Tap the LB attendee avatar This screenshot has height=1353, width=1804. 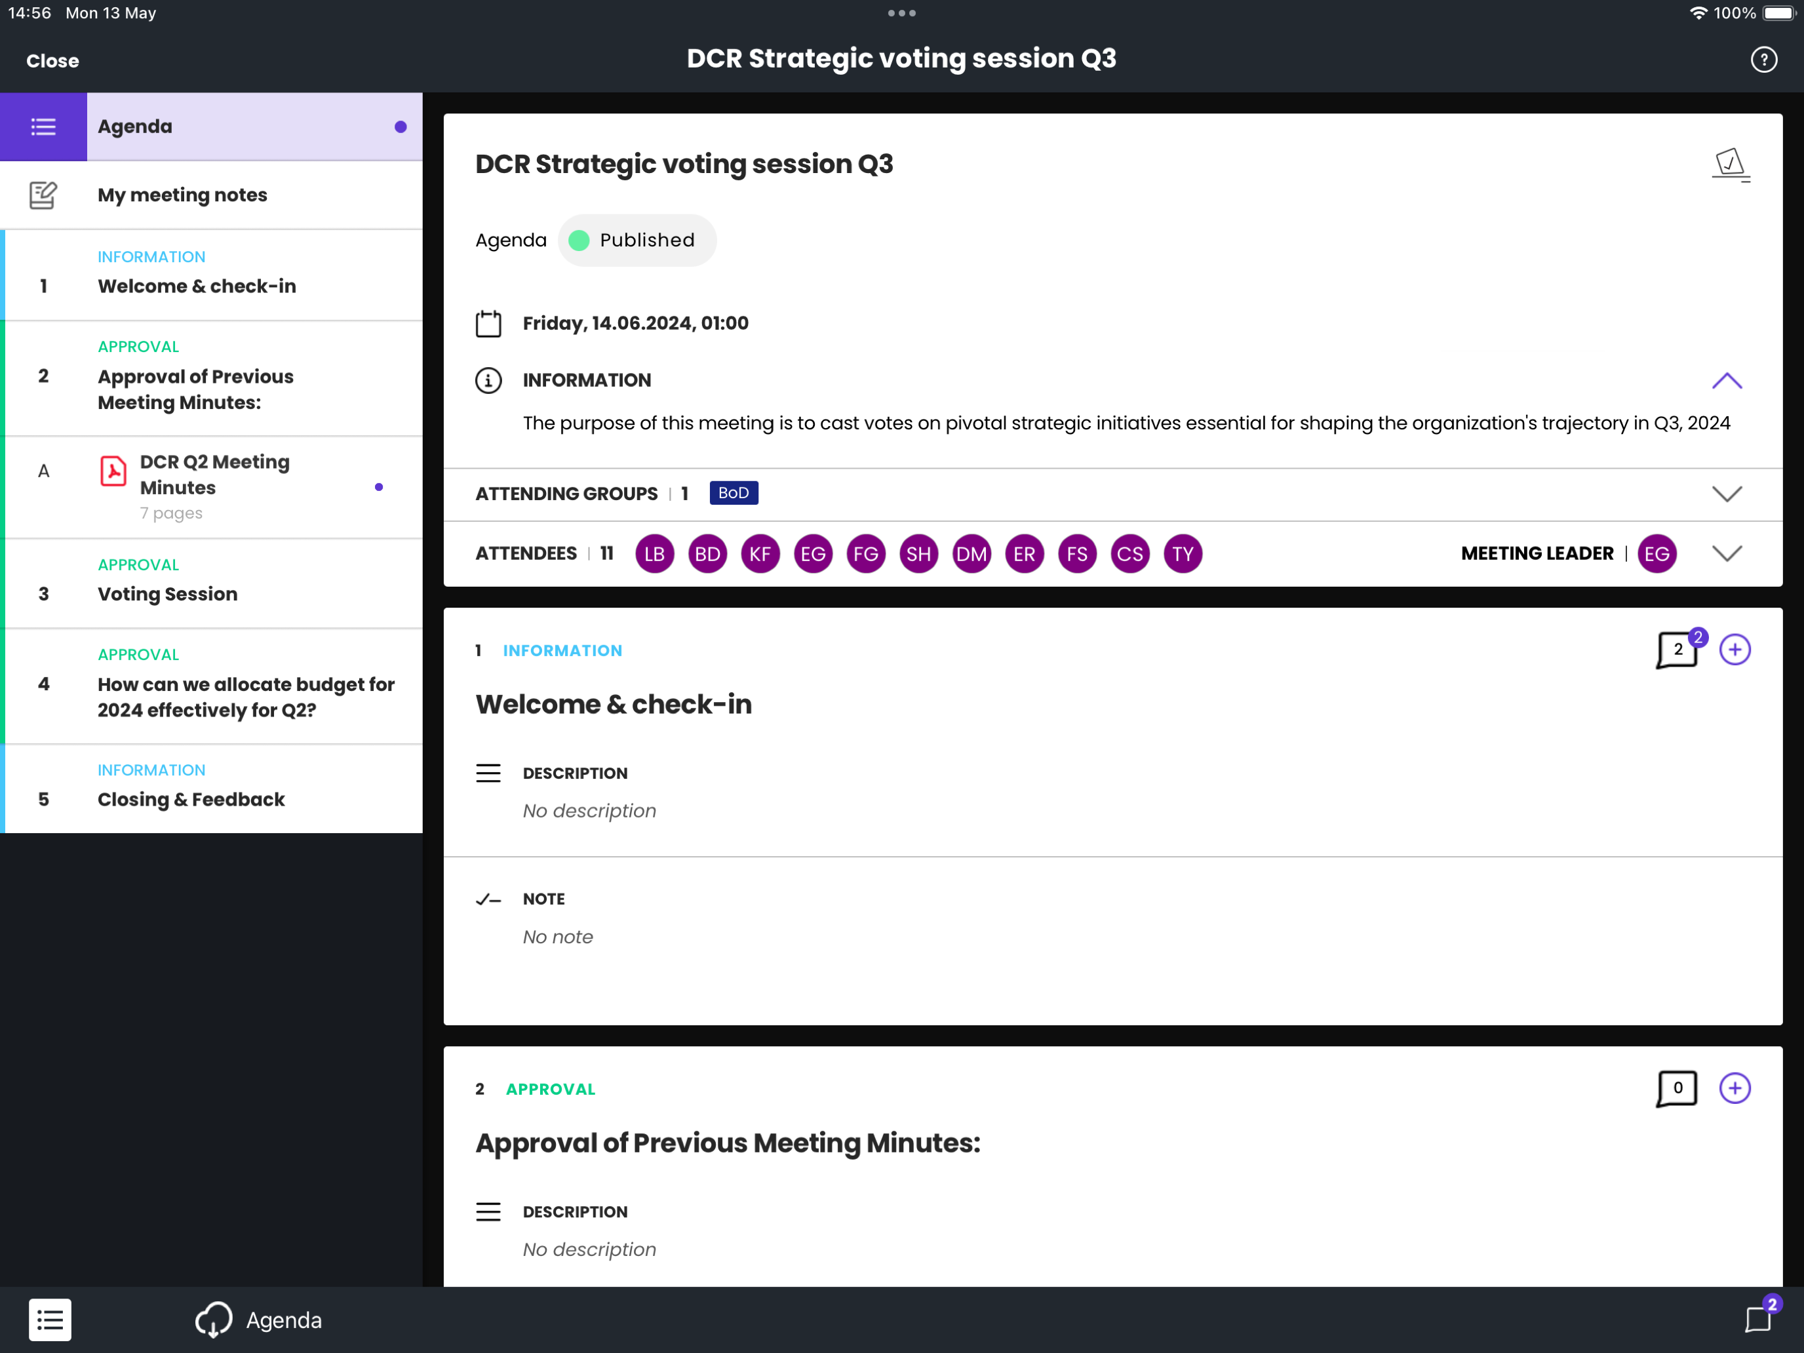tap(654, 555)
